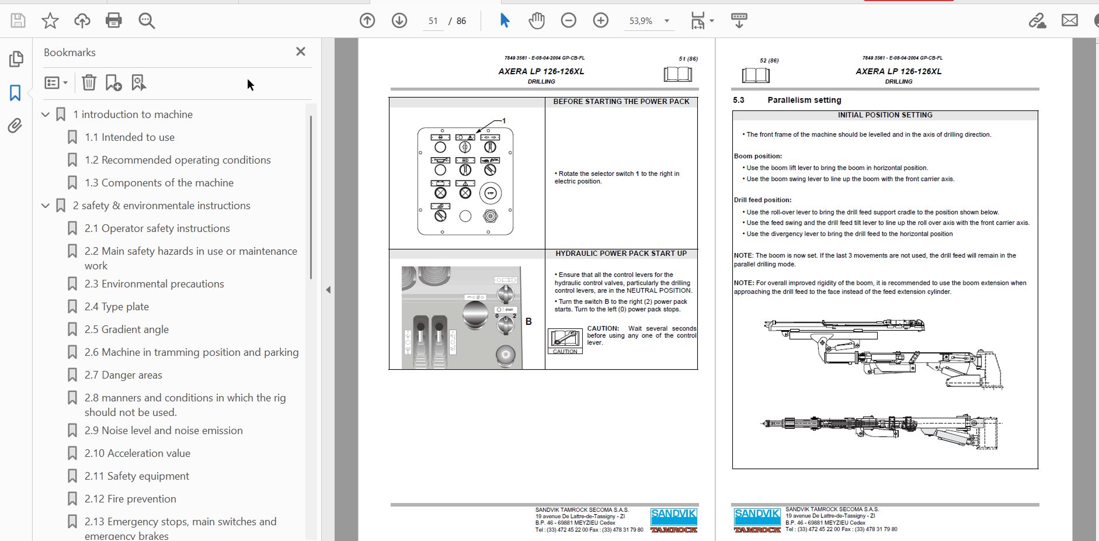This screenshot has height=541, width=1099.
Task: Click the bookmarks panel vertical scrollbar
Action: click(311, 197)
